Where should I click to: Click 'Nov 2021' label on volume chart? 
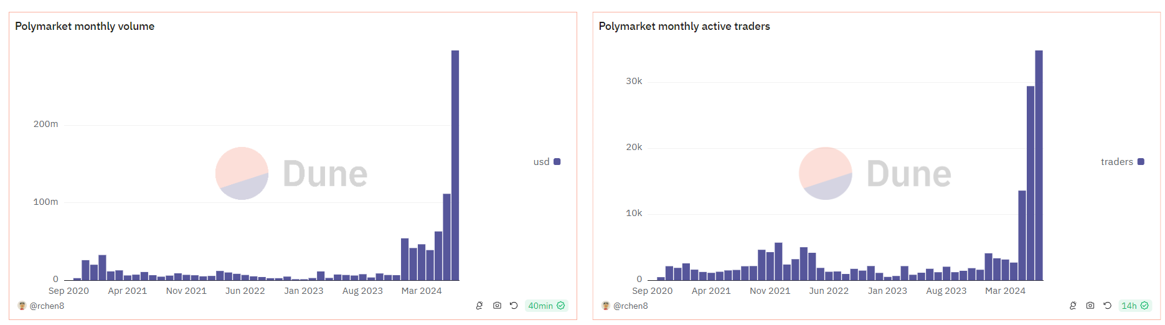(186, 291)
